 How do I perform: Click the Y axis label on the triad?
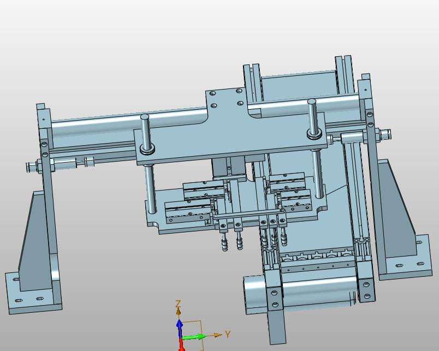[228, 334]
